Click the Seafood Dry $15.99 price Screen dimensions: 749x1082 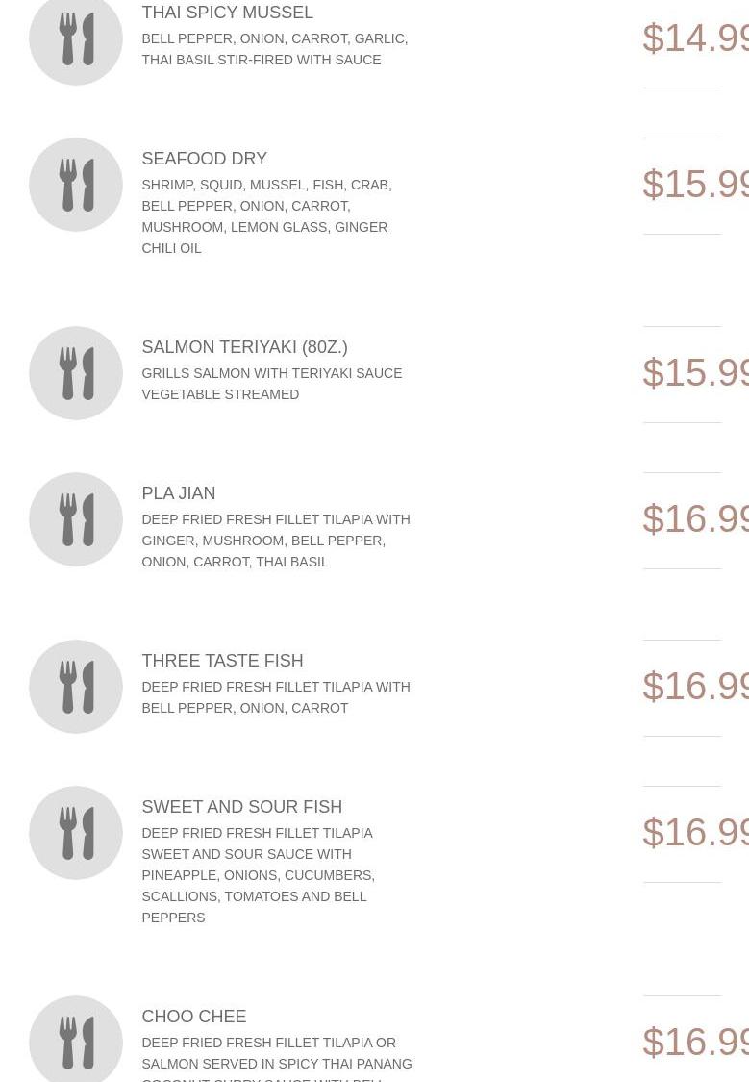click(x=695, y=185)
